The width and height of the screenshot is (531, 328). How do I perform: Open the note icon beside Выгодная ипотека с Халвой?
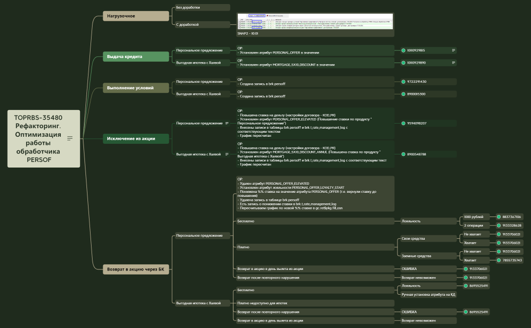[226, 154]
